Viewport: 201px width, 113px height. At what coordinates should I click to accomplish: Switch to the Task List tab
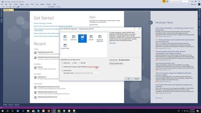[x=17, y=105]
